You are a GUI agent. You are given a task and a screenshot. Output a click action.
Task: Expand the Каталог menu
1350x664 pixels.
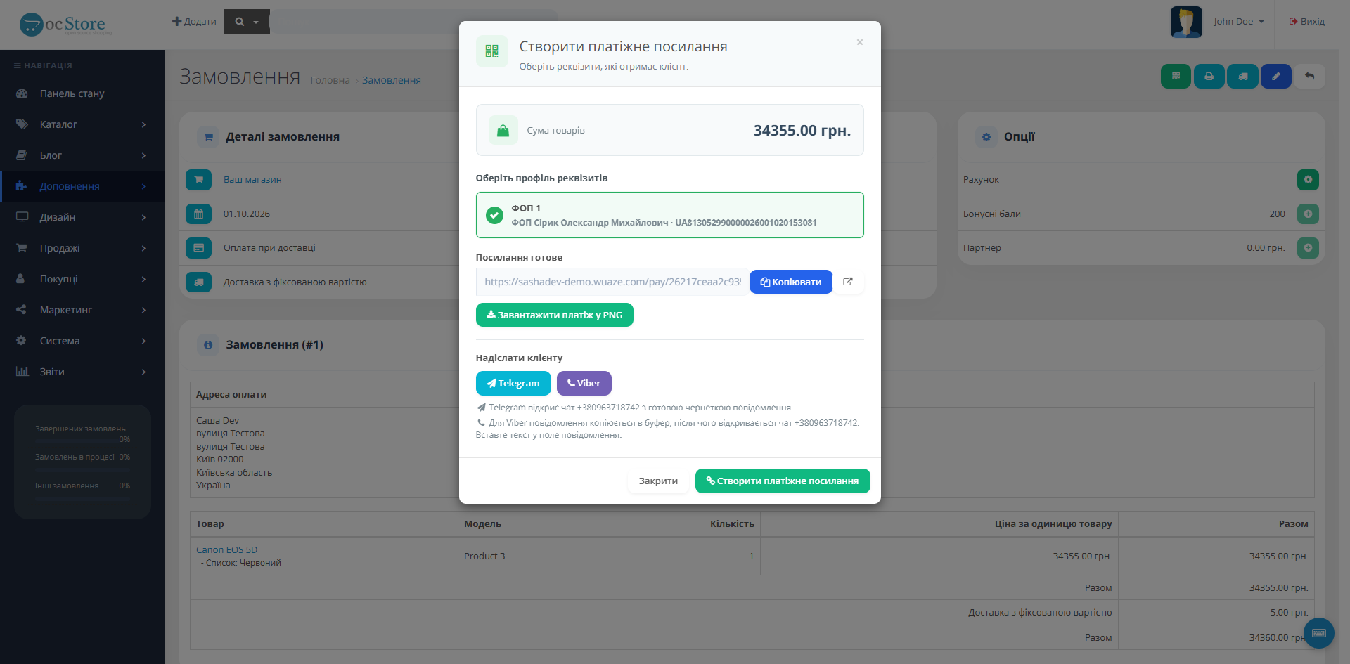[x=82, y=124]
